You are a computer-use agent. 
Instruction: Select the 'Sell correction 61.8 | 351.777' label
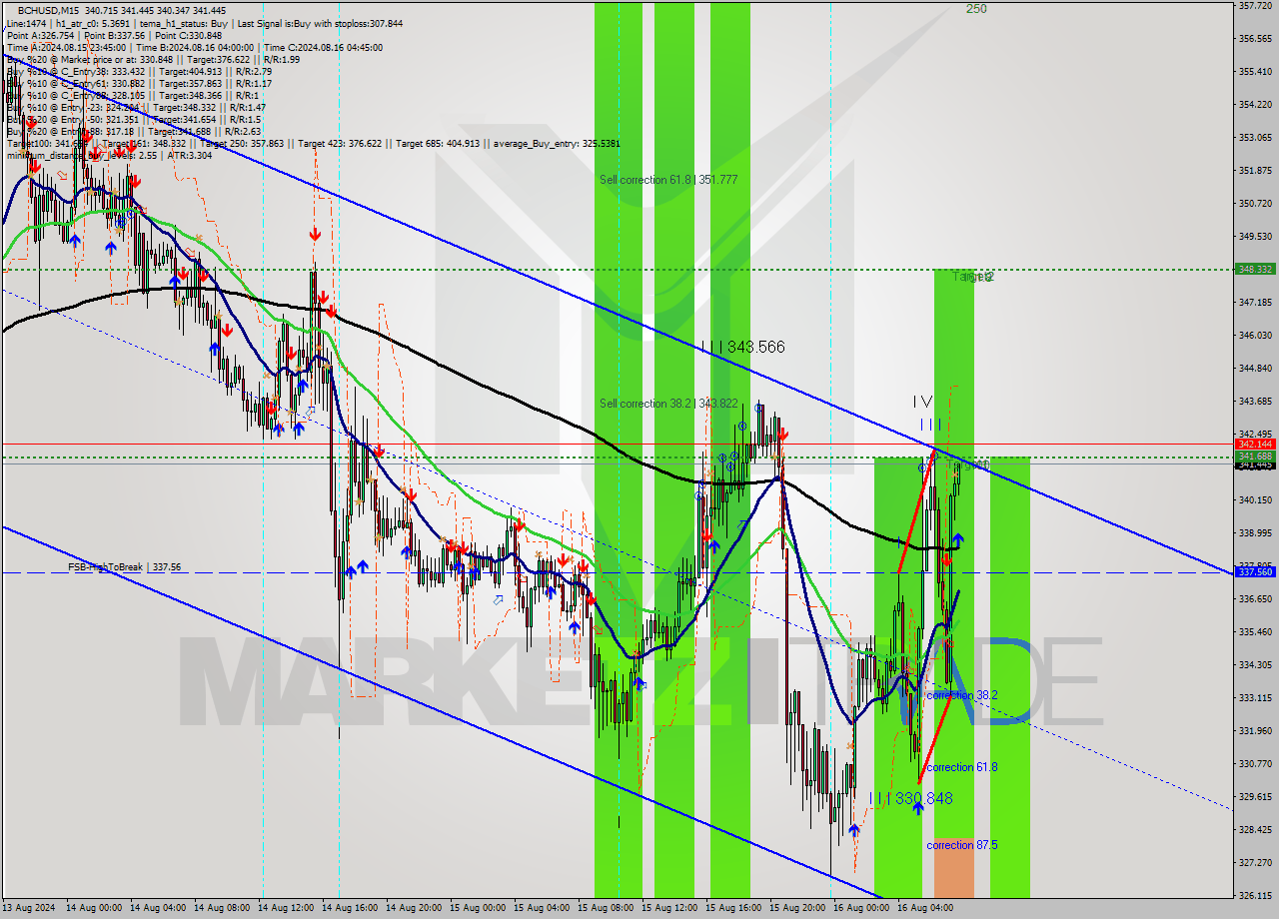[x=668, y=180]
